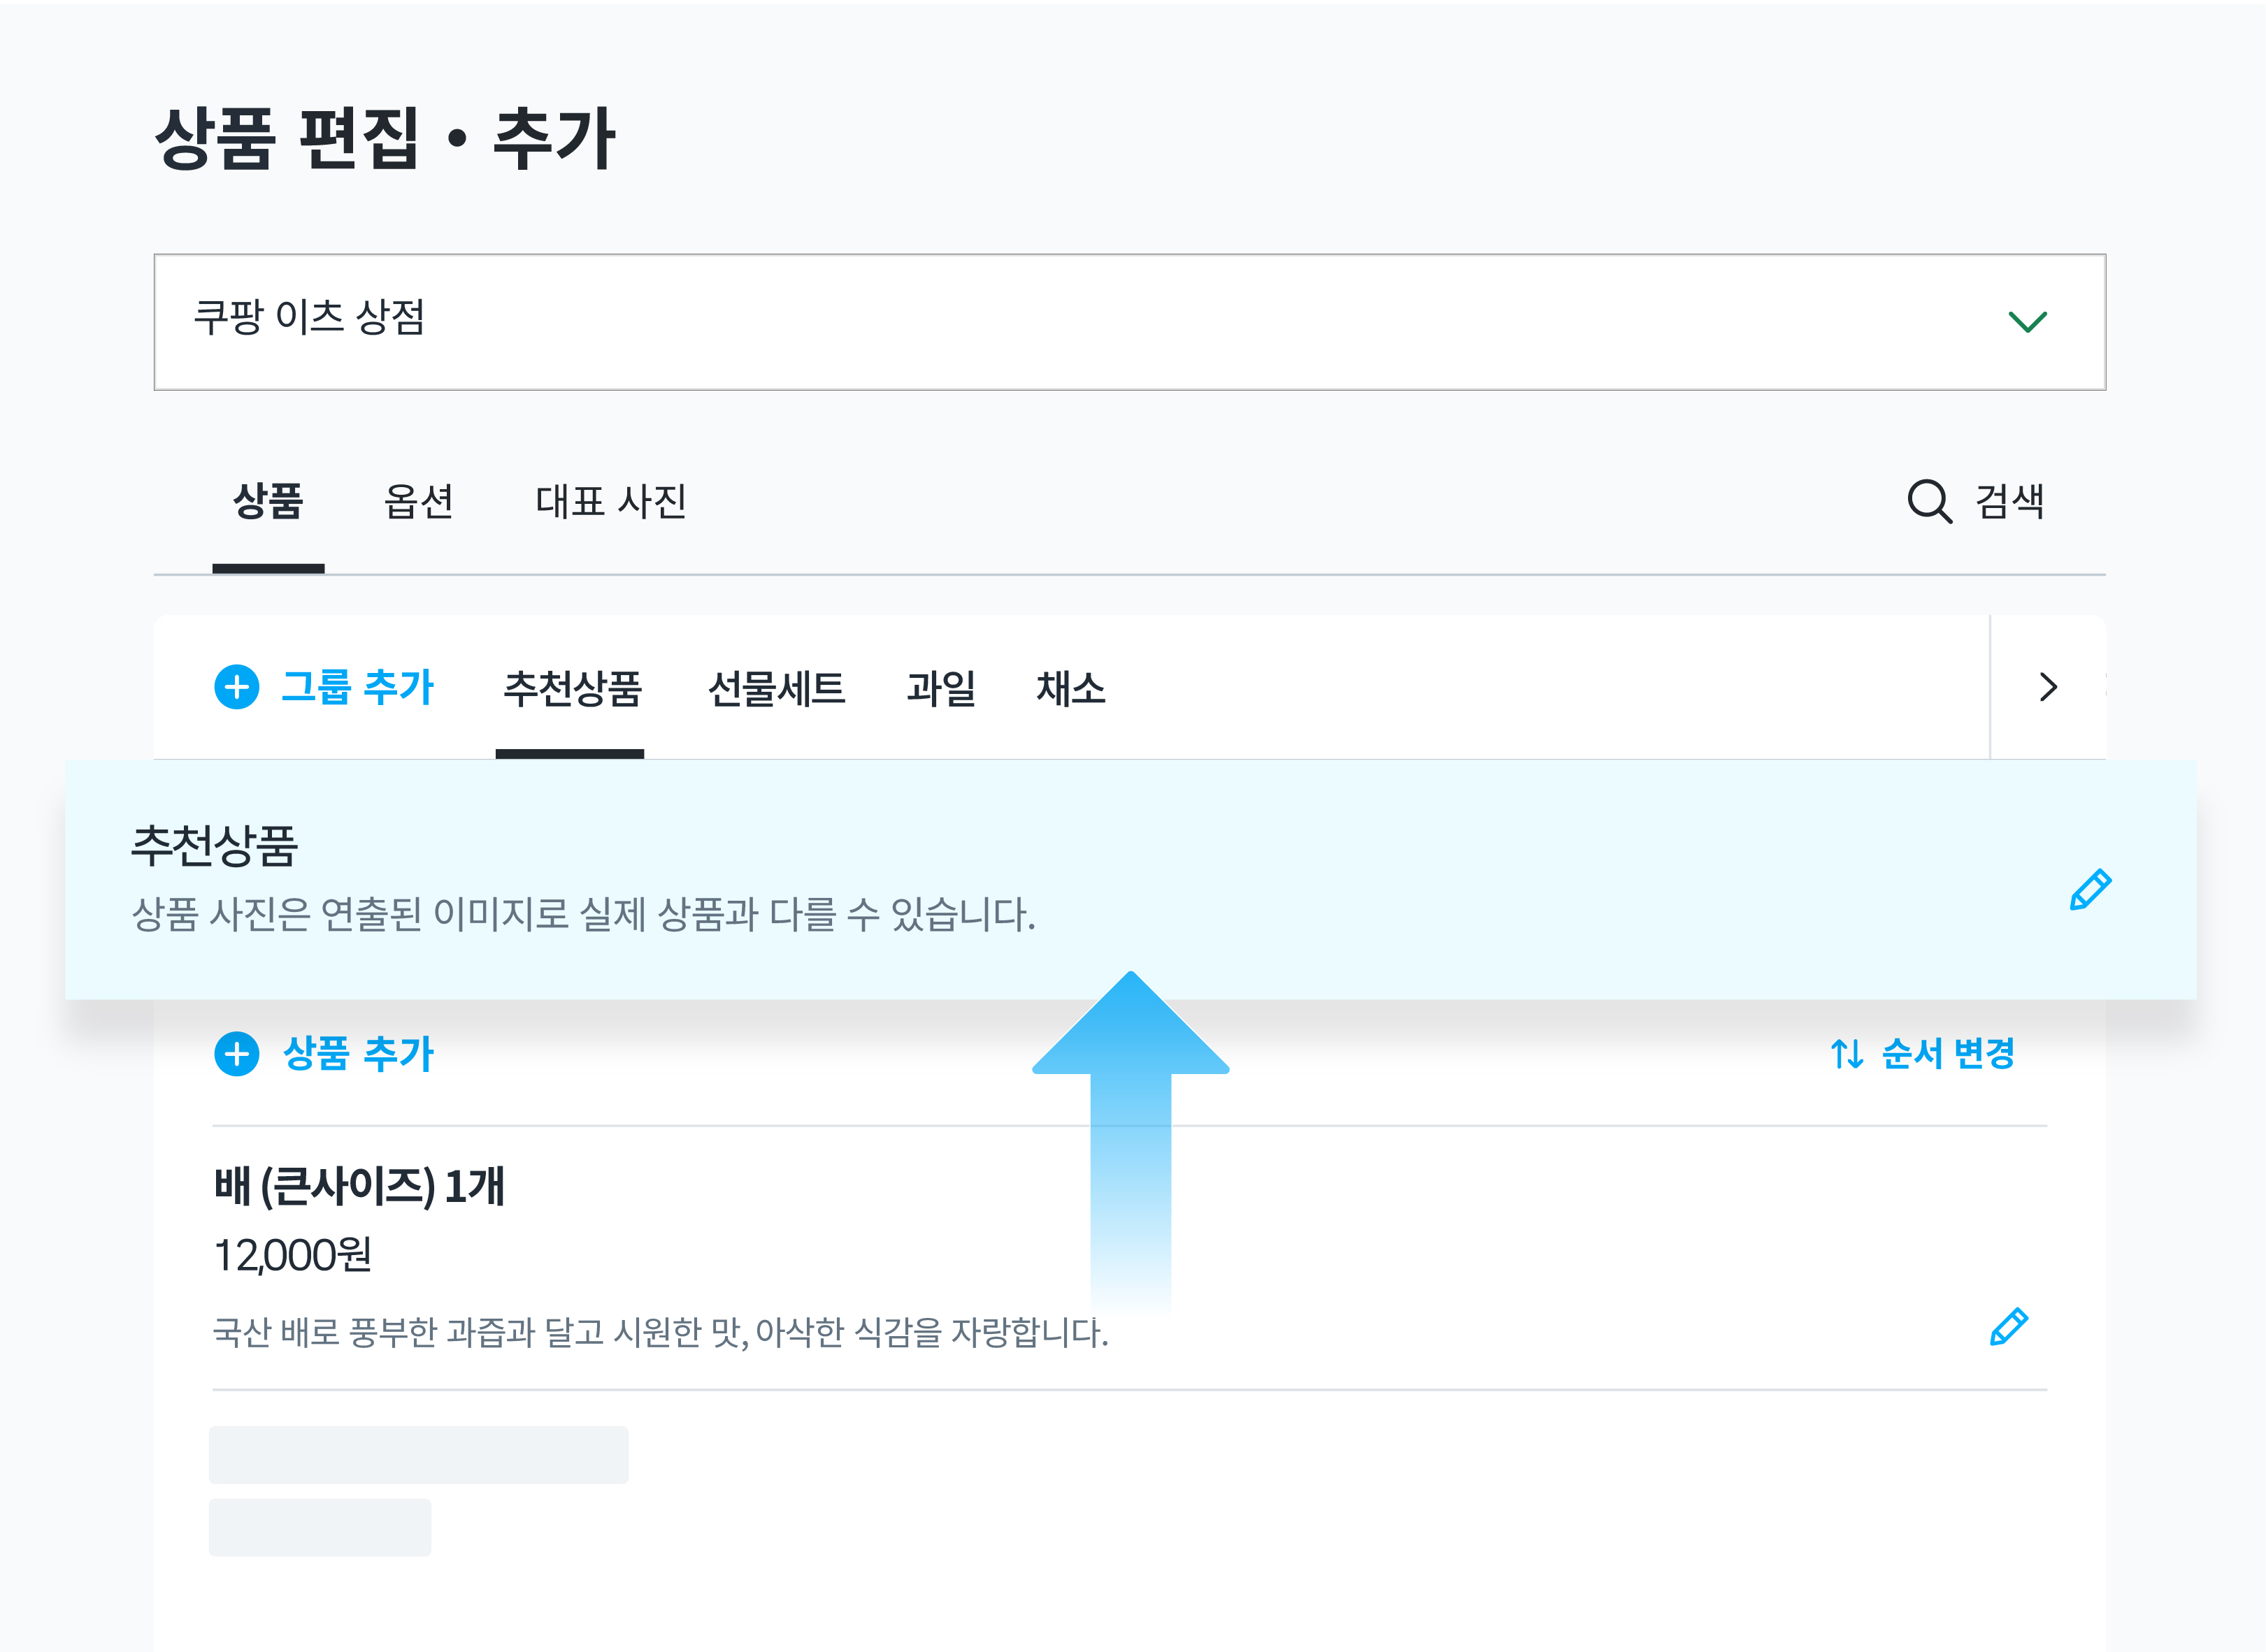Select the 과일 group tab

[x=940, y=689]
